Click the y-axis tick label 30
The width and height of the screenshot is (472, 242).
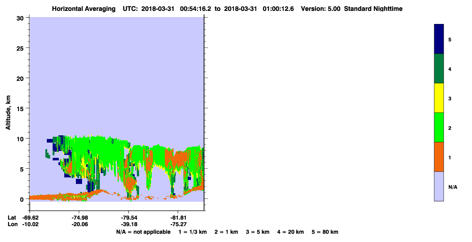point(21,18)
